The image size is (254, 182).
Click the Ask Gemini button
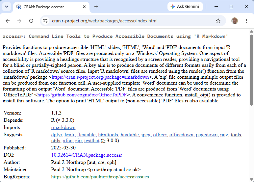[x=185, y=7]
